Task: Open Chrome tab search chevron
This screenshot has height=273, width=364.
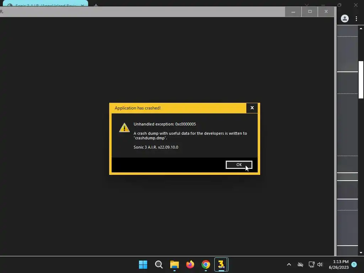Action: click(307, 5)
